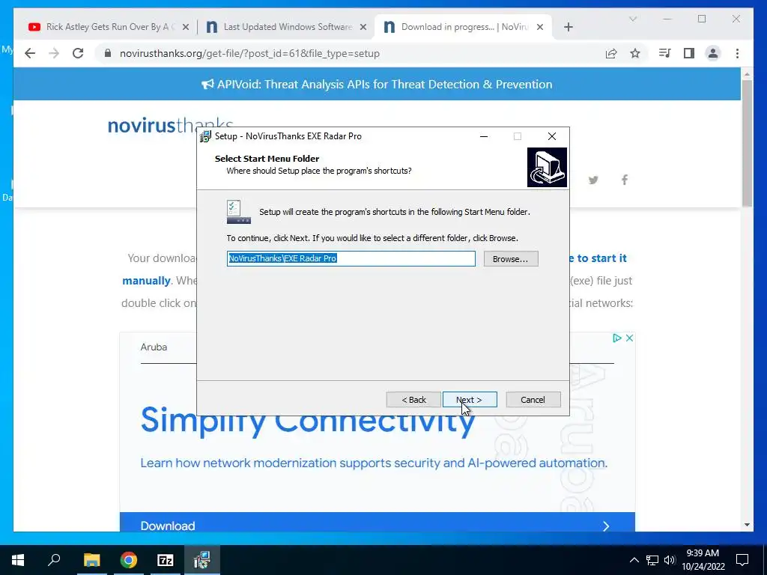Open network status tray icon
Image resolution: width=767 pixels, height=575 pixels.
pyautogui.click(x=652, y=560)
